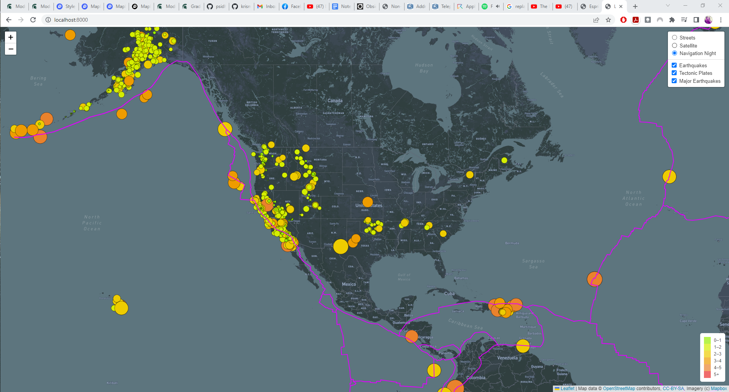View site information icon in address bar

(48, 20)
